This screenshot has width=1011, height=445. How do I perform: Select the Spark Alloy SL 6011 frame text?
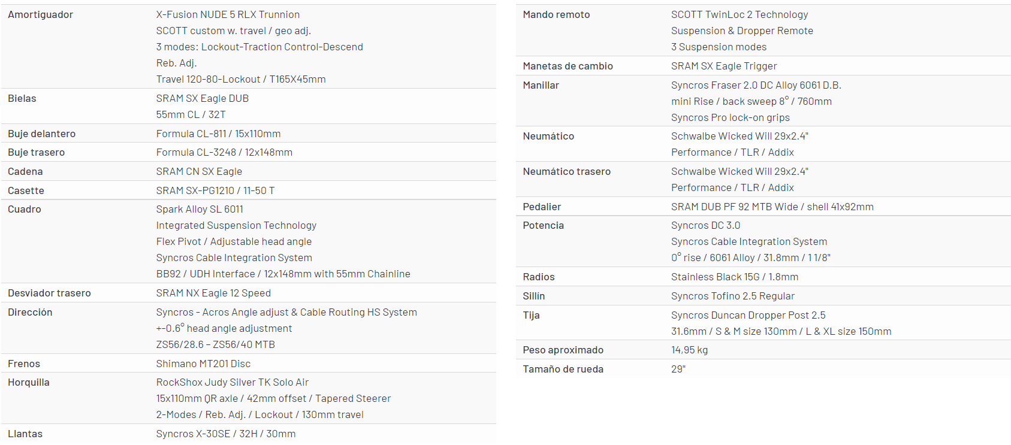(x=200, y=209)
